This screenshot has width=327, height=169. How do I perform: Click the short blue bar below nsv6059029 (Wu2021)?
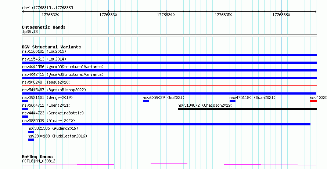tap(146, 101)
